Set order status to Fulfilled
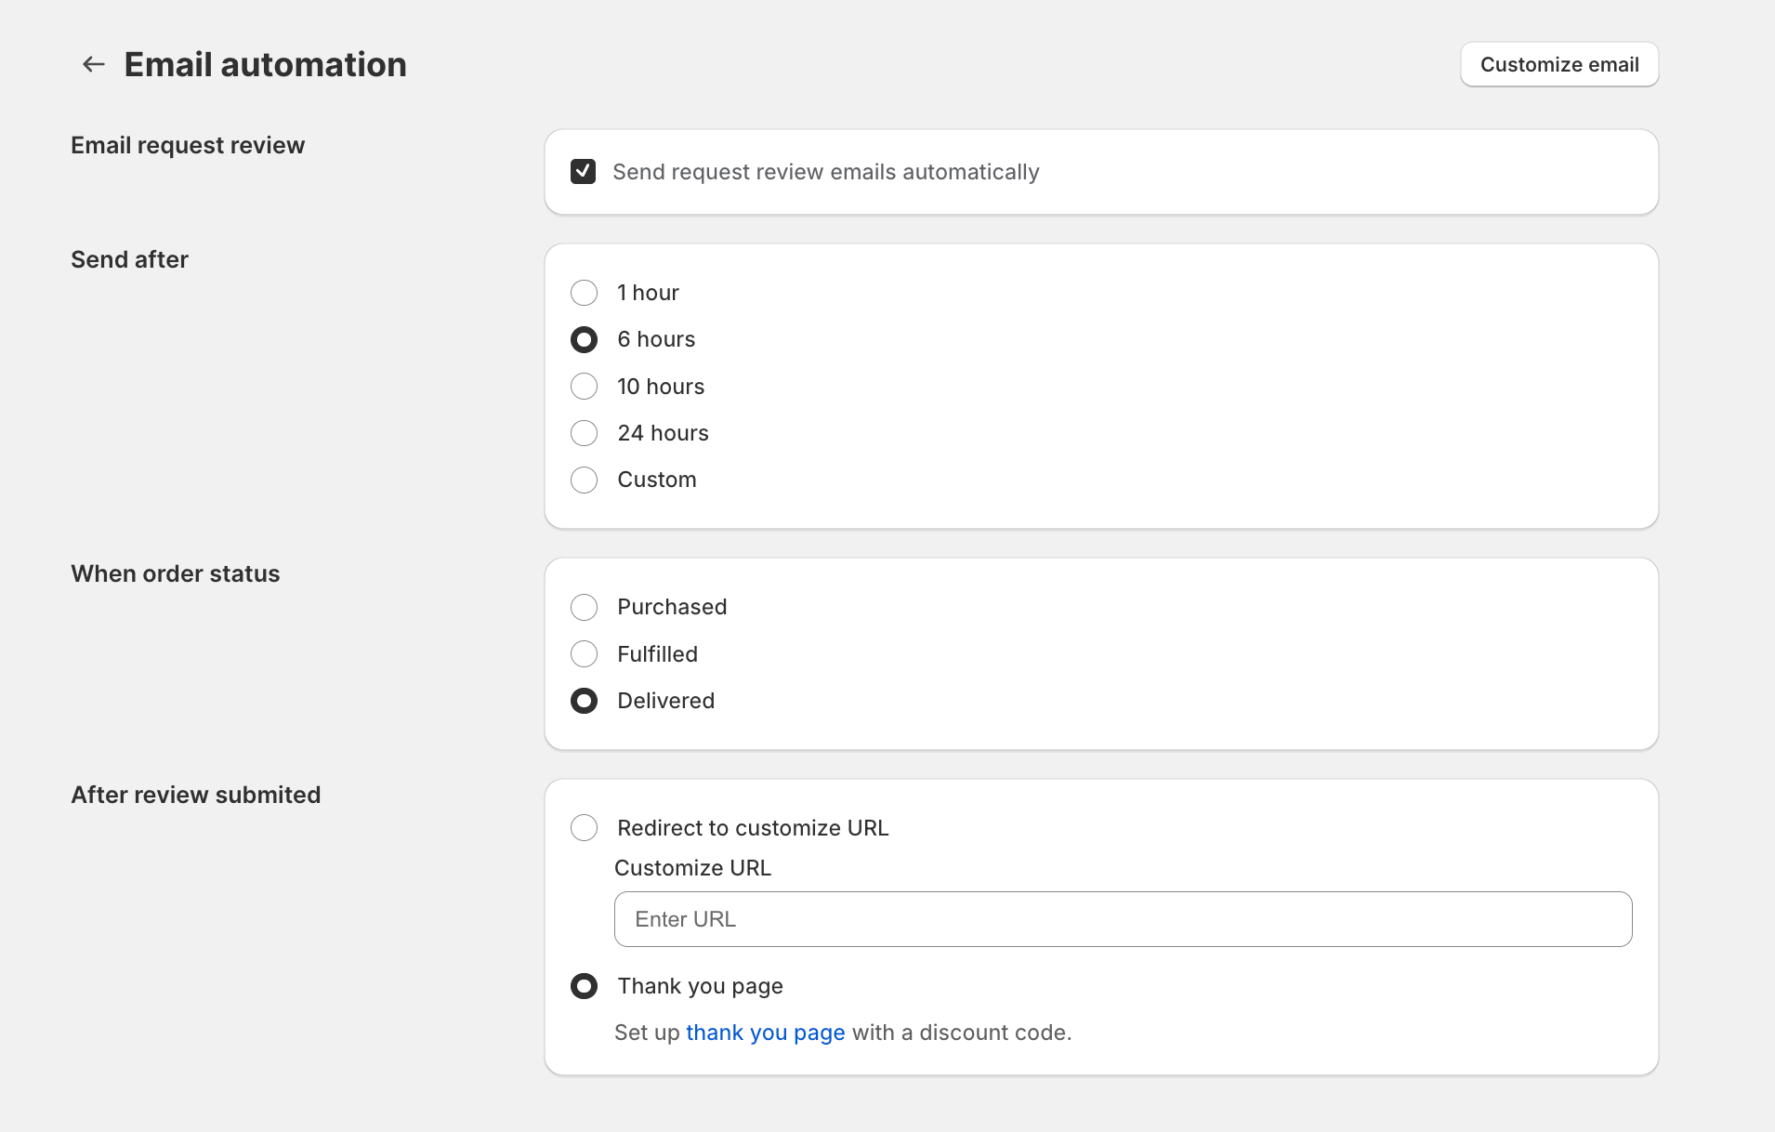Viewport: 1775px width, 1132px height. (x=584, y=654)
